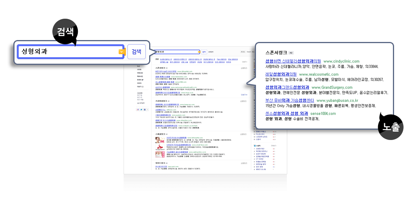412x214 pixels.
Task: Click small 검색 button in results page
Action: click(204, 51)
